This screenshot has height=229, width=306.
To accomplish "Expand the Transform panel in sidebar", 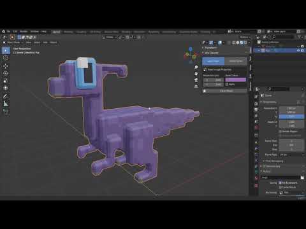I will tap(211, 48).
